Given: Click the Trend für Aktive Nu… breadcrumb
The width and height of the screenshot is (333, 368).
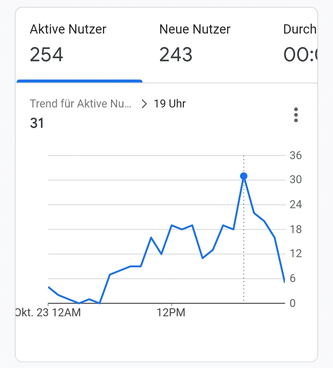Looking at the screenshot, I should [x=80, y=104].
